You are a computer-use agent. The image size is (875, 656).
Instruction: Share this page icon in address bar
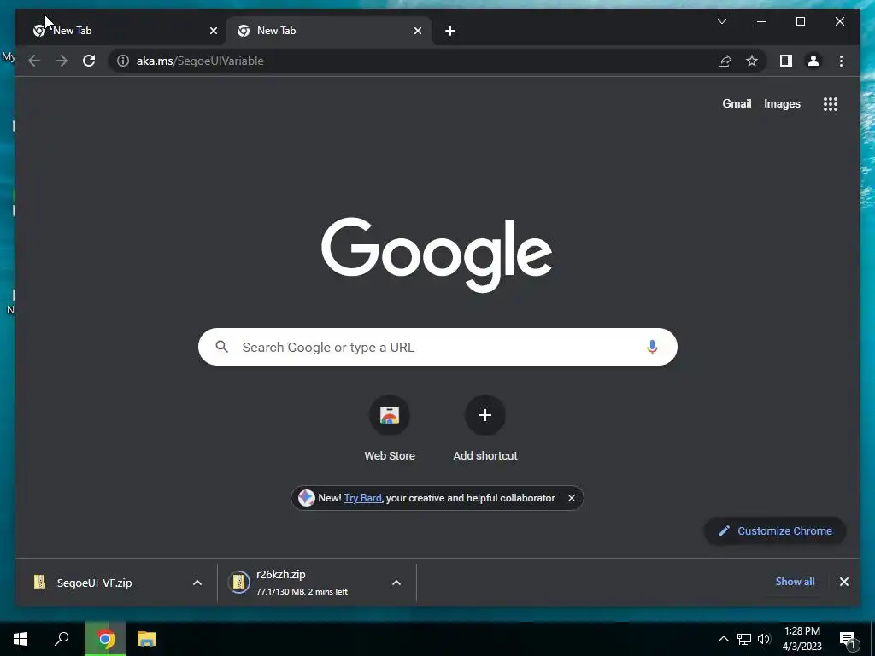(725, 61)
